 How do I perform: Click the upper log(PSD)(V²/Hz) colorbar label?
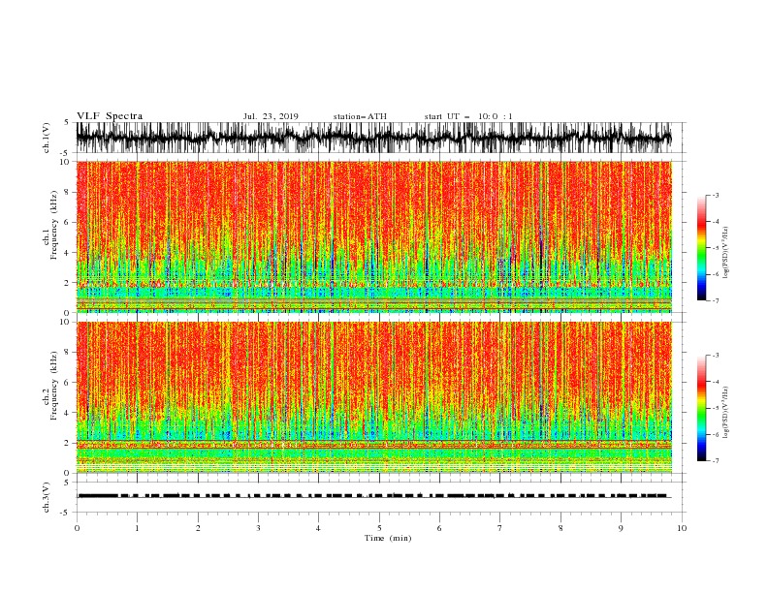tap(725, 253)
